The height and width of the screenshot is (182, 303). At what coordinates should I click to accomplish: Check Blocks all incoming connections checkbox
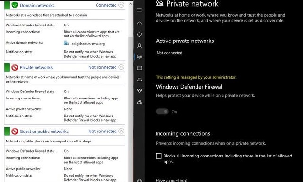tap(159, 156)
